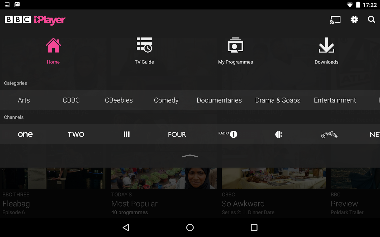Open the Most Popular title text
380x237 pixels.
[x=134, y=204]
